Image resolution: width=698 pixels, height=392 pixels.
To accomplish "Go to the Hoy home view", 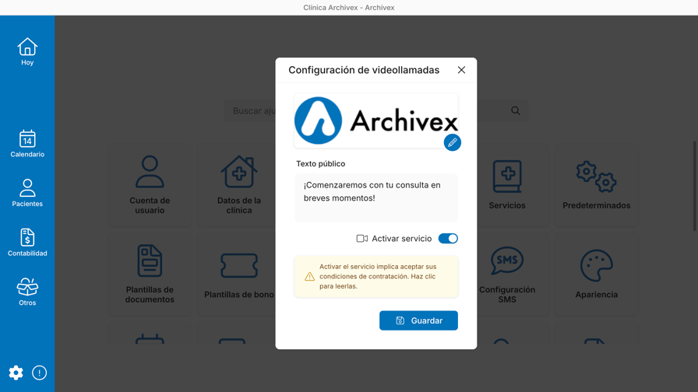I will [x=27, y=51].
